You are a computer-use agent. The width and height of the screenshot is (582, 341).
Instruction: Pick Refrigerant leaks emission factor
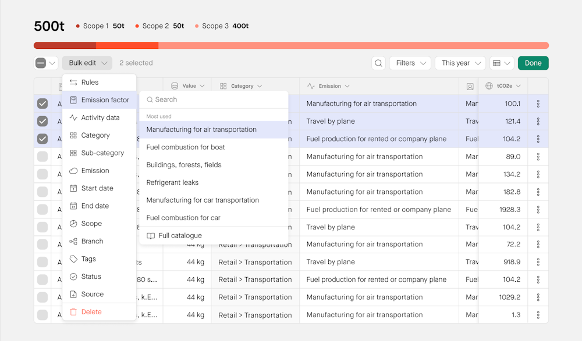[172, 182]
